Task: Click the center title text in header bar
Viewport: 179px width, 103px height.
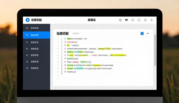Action: point(92,20)
